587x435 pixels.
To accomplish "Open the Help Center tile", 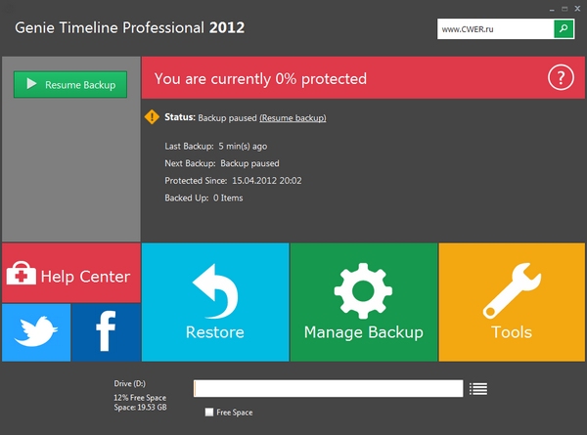I will click(x=70, y=276).
